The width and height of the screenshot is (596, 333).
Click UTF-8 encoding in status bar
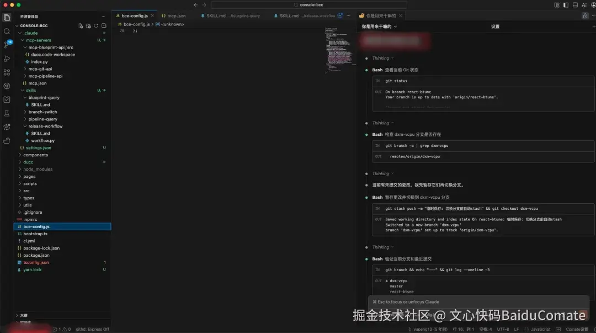coord(503,329)
